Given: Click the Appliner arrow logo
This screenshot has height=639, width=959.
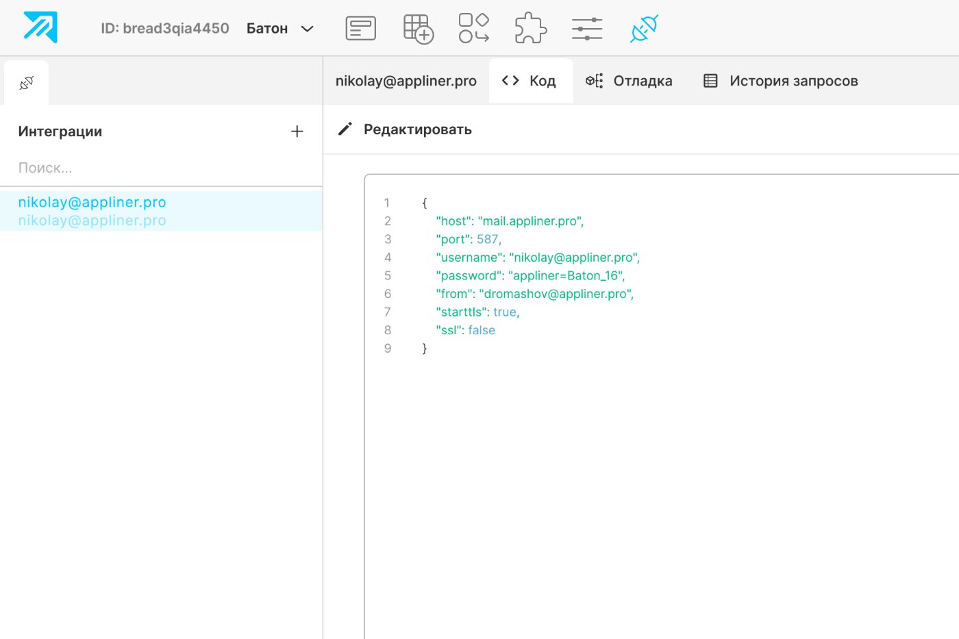Looking at the screenshot, I should [40, 28].
